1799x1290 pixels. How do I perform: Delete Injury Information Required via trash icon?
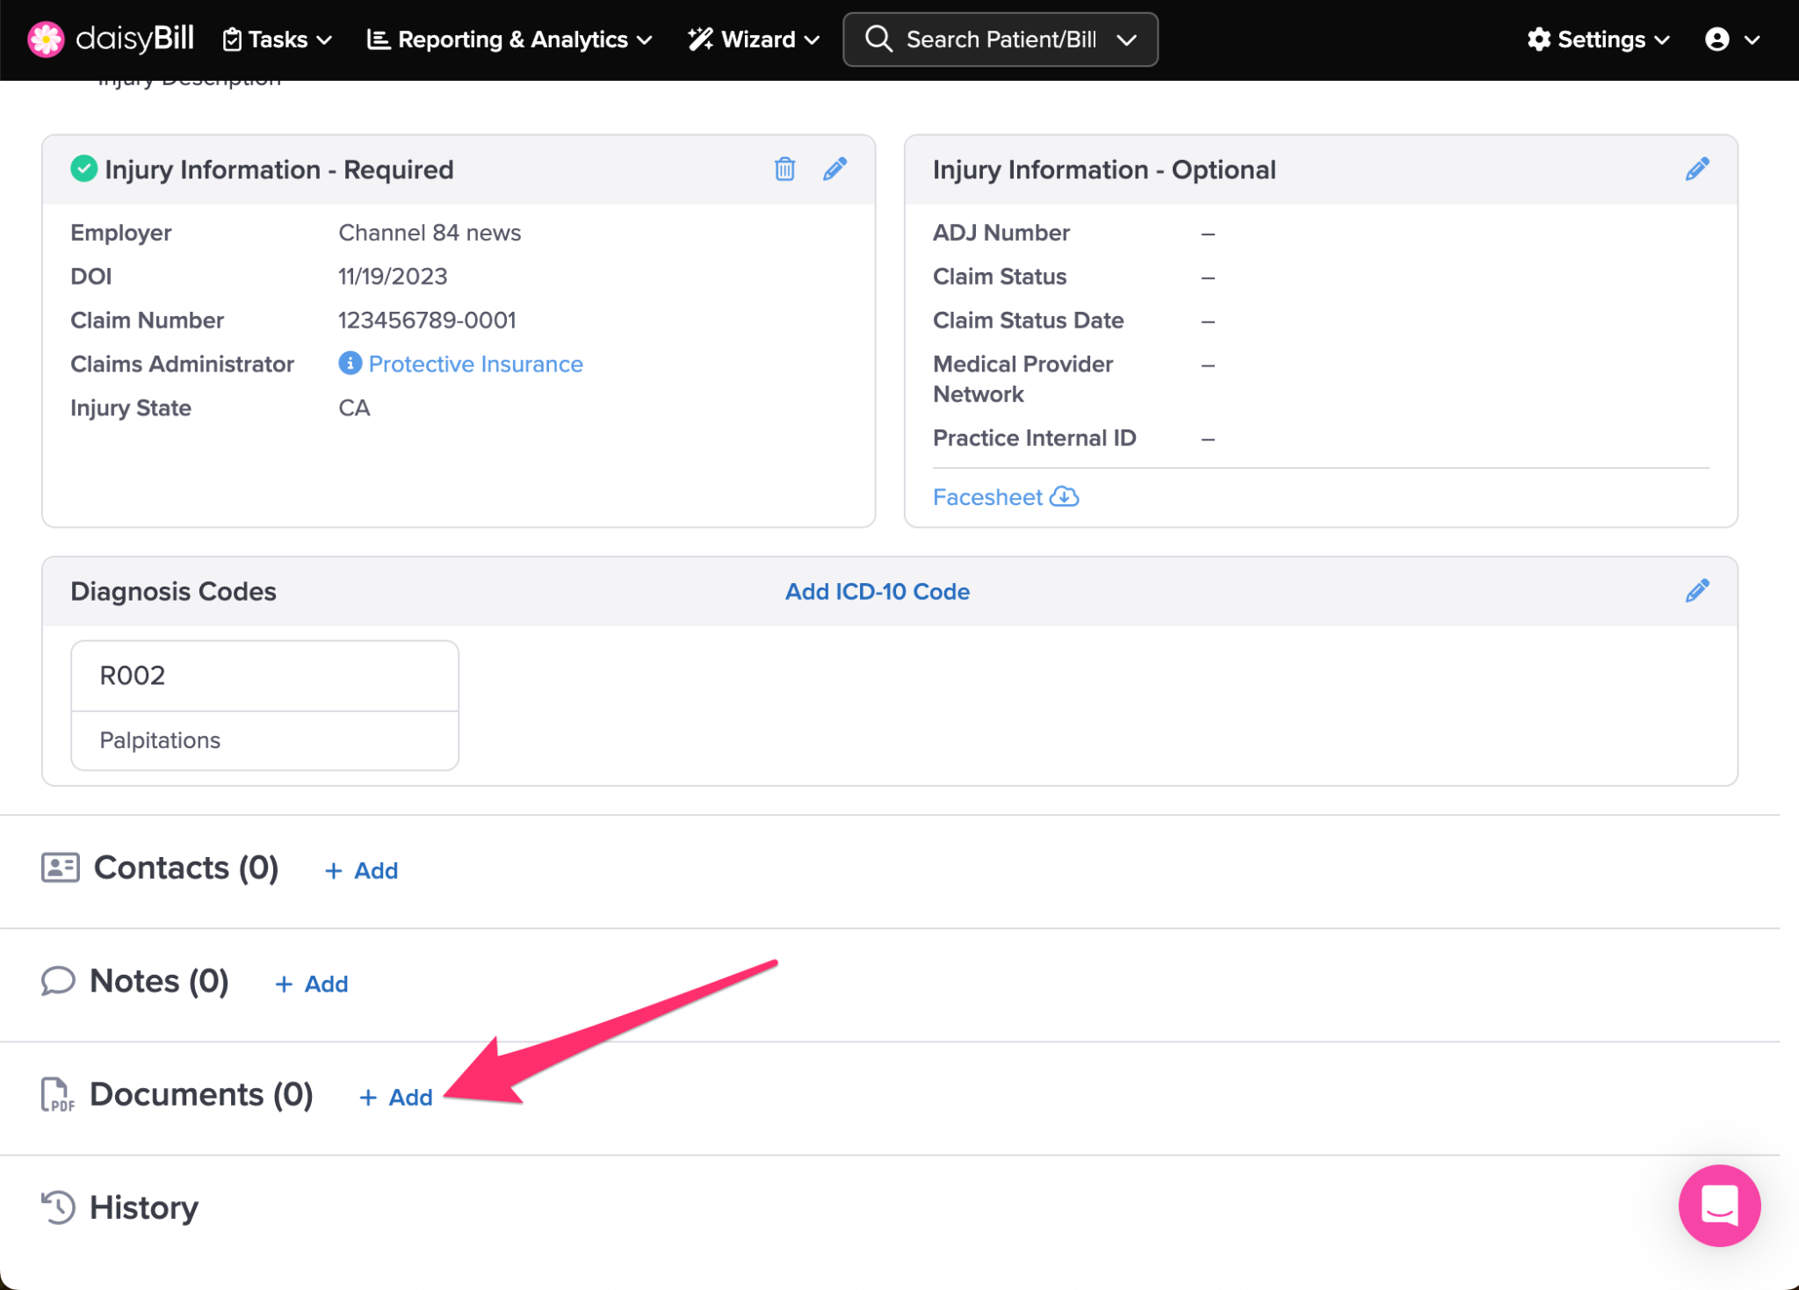[x=784, y=169]
